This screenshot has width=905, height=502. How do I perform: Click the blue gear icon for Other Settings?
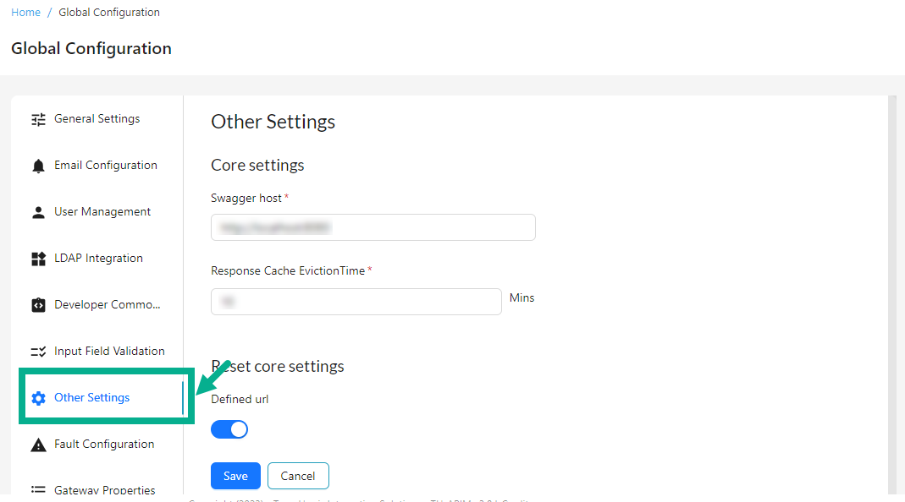point(37,397)
